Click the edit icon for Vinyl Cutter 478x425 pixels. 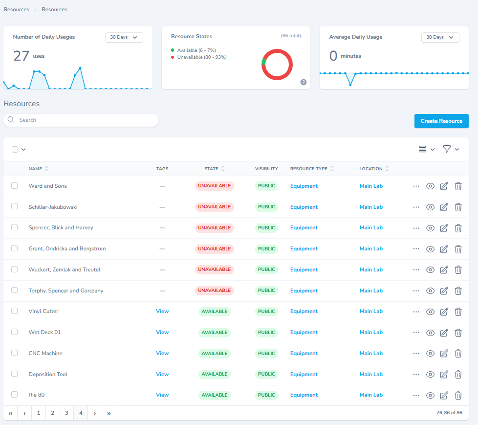click(444, 312)
